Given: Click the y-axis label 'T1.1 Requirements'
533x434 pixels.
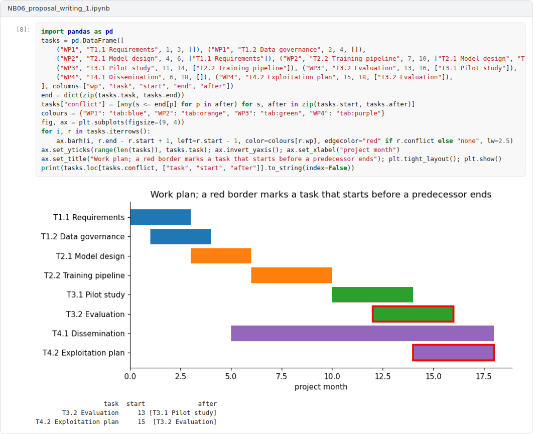Looking at the screenshot, I should coord(89,218).
